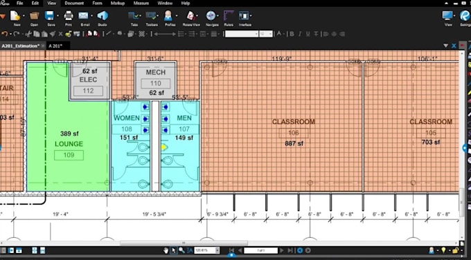Click the horizontal scrollbar thumb
471x260 pixels.
point(184,243)
